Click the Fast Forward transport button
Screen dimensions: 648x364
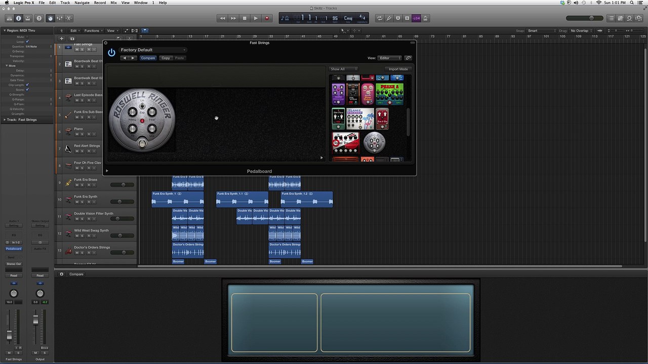click(233, 18)
